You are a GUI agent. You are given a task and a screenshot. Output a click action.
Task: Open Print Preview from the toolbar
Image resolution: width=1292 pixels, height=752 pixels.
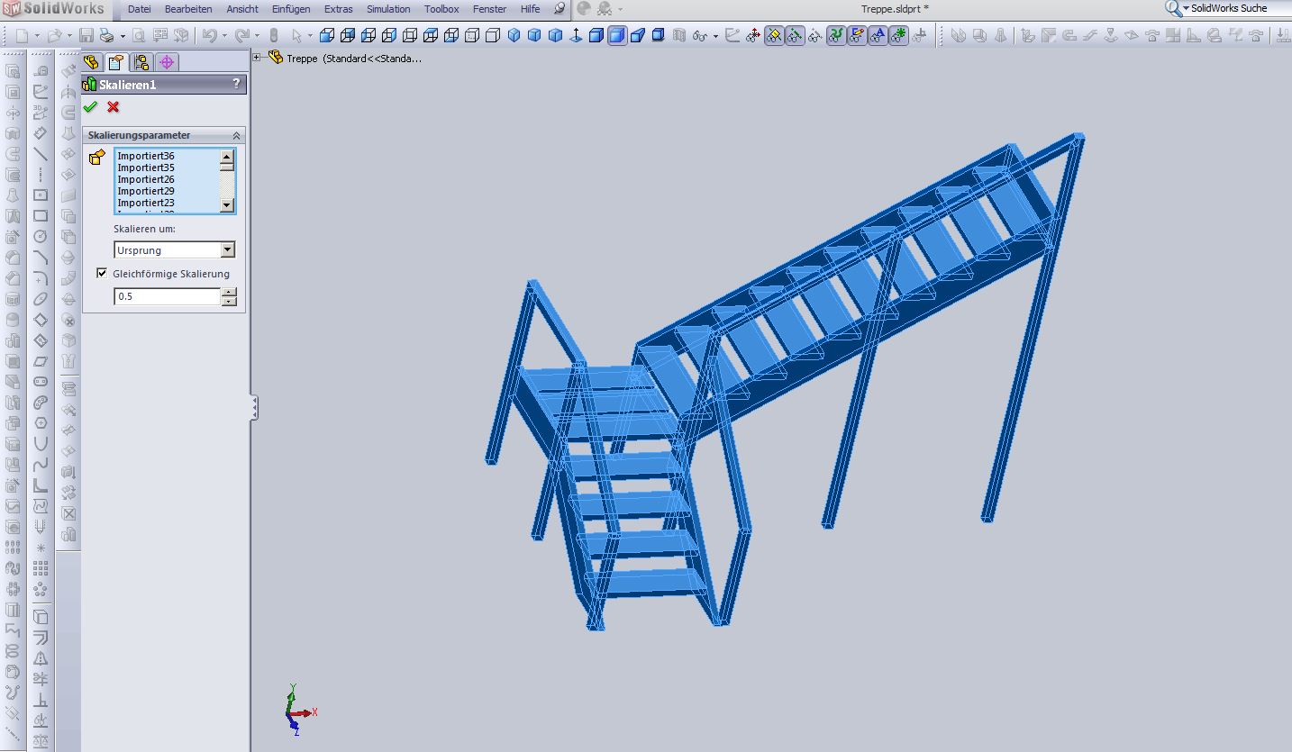point(139,36)
